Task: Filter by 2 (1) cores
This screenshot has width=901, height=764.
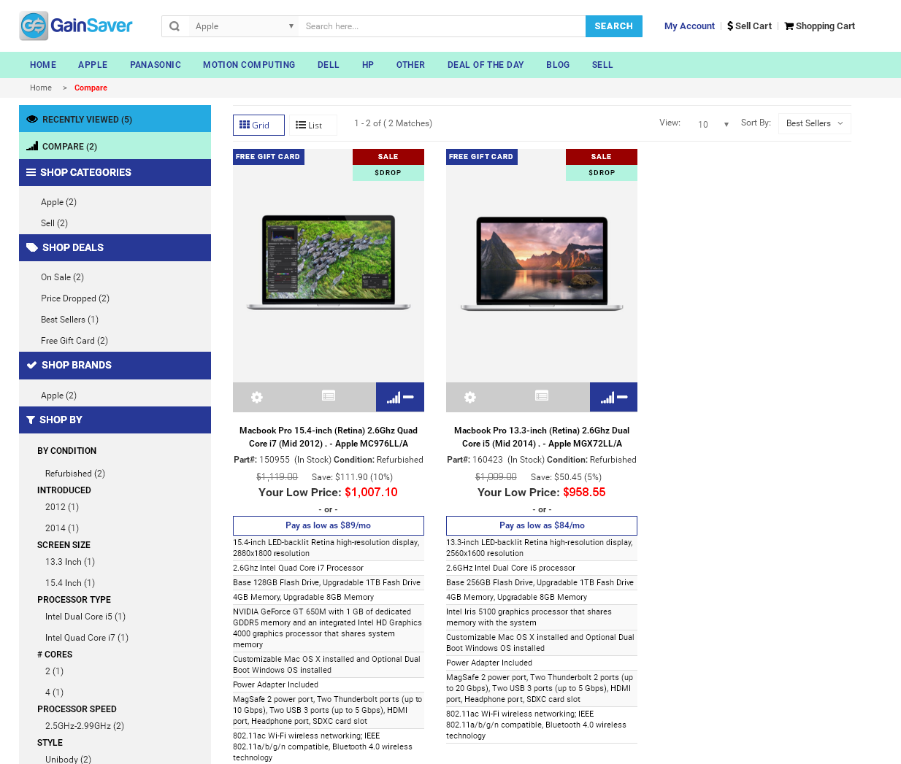Action: tap(54, 671)
